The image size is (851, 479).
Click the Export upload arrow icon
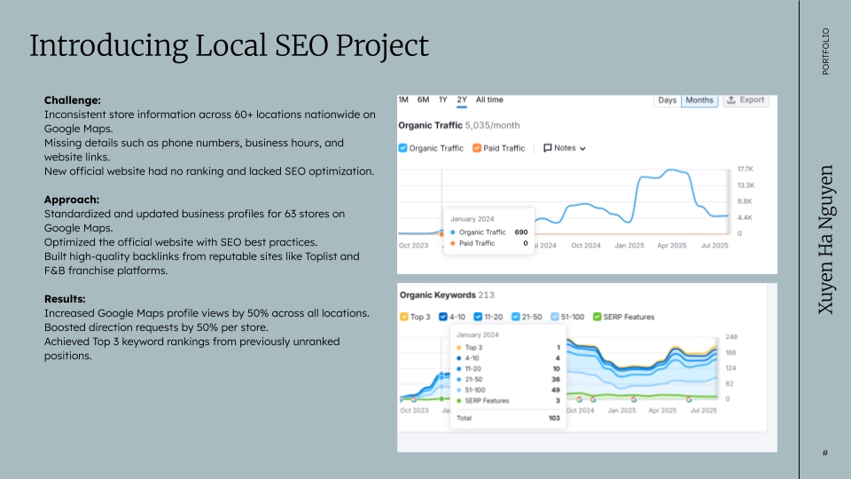731,100
